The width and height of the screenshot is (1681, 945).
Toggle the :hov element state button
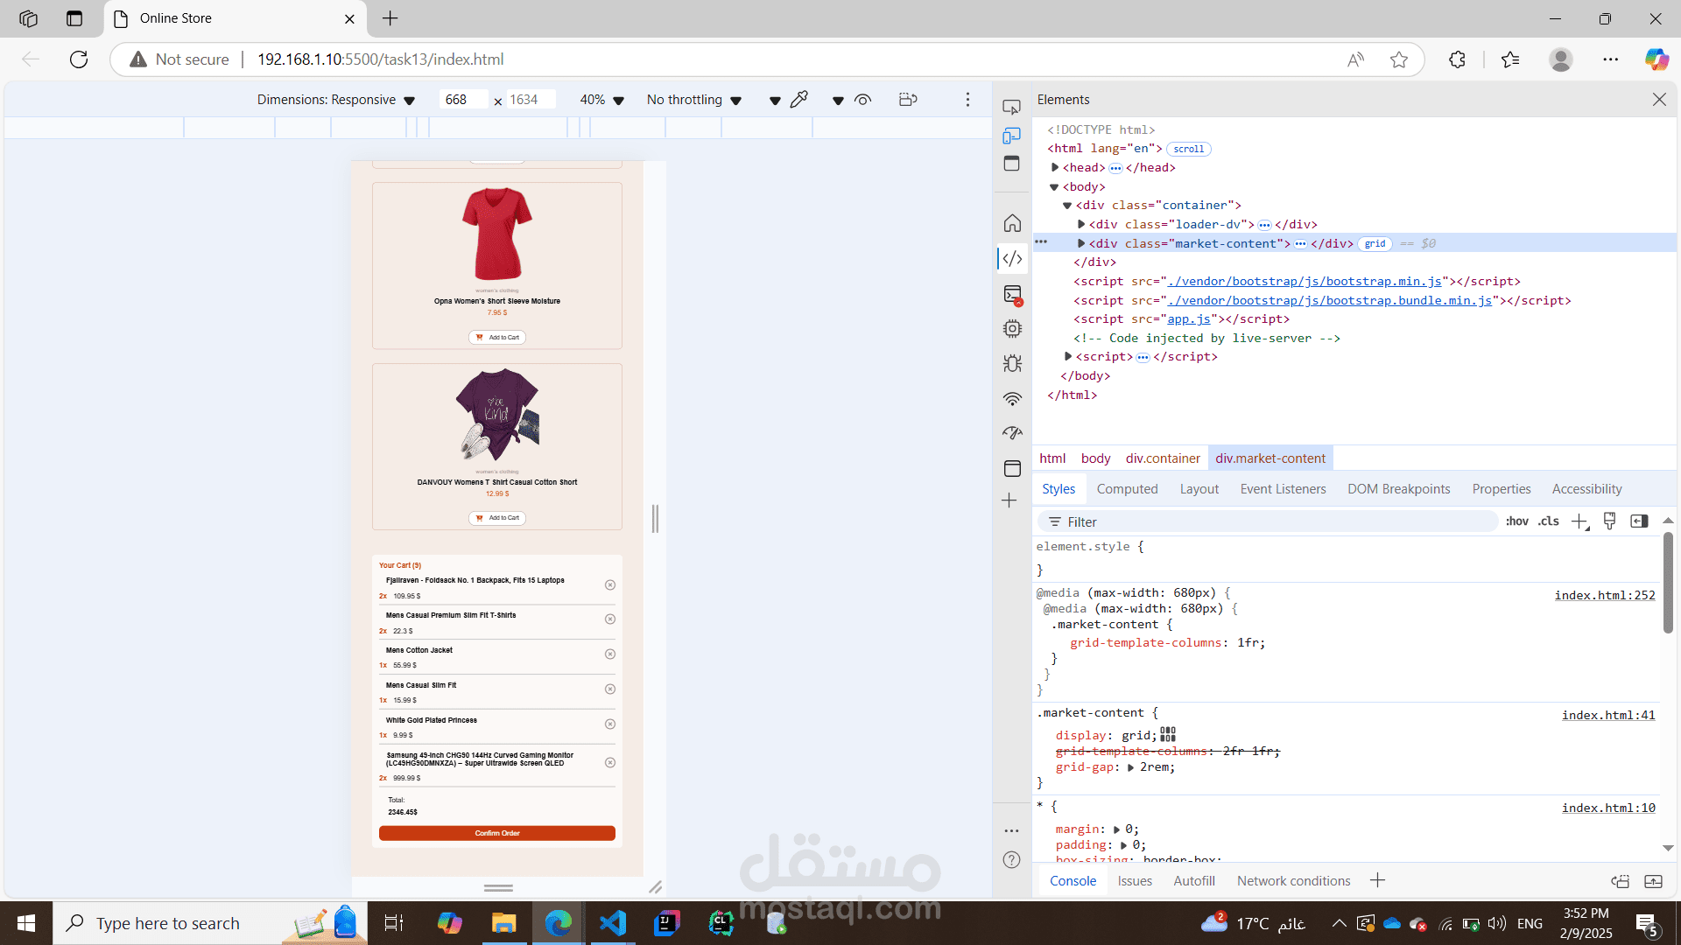point(1516,521)
